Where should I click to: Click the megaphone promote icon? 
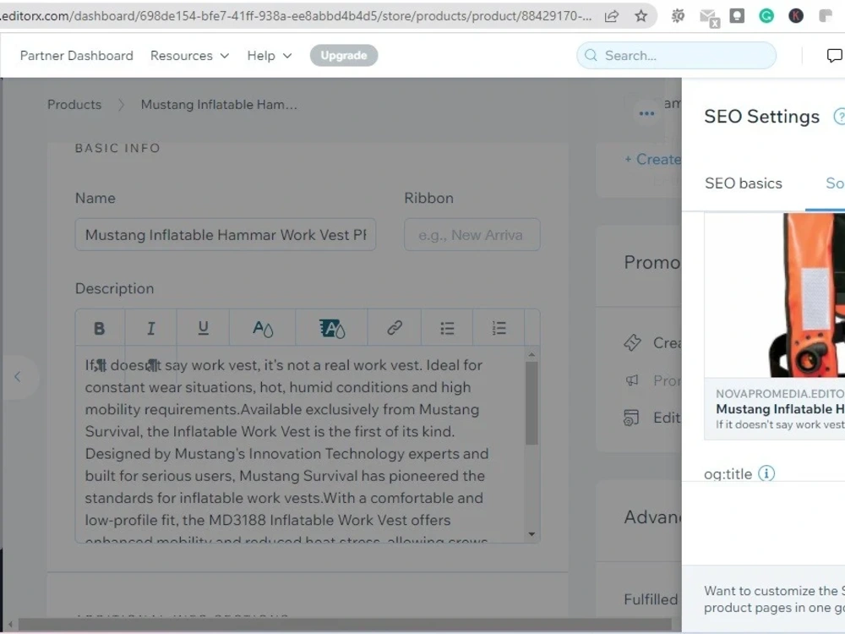pyautogui.click(x=632, y=380)
